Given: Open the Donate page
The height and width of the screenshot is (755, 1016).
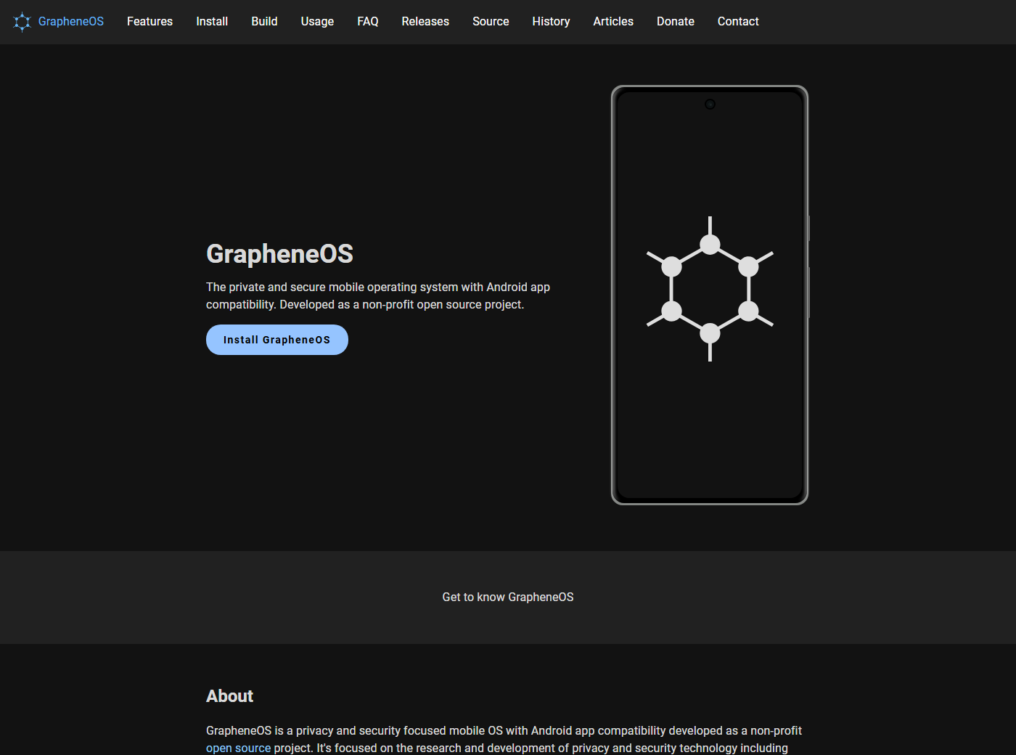Looking at the screenshot, I should pyautogui.click(x=676, y=22).
